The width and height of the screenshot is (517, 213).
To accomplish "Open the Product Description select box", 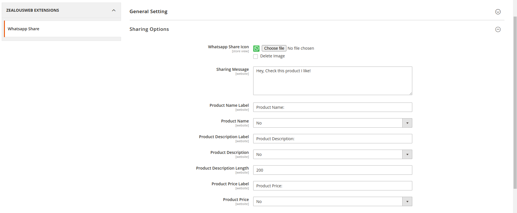I will (328, 154).
